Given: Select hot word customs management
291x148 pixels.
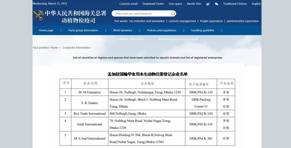Looking at the screenshot, I should [x=182, y=21].
